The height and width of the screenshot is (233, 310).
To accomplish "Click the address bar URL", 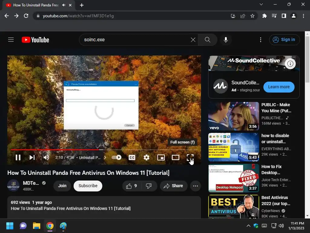I will coord(78,16).
